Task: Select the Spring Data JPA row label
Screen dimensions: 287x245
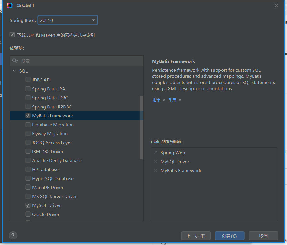Action: point(49,89)
